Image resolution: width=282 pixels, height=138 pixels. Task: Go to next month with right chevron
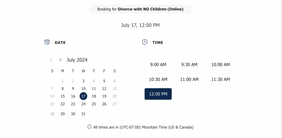pos(60,60)
